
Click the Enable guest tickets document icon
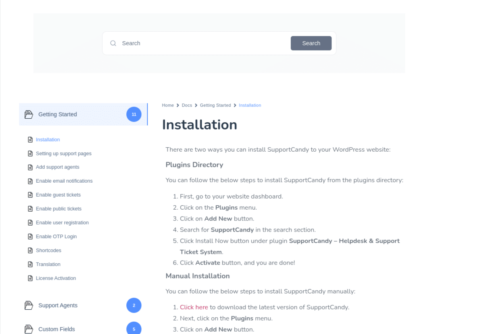tap(30, 195)
